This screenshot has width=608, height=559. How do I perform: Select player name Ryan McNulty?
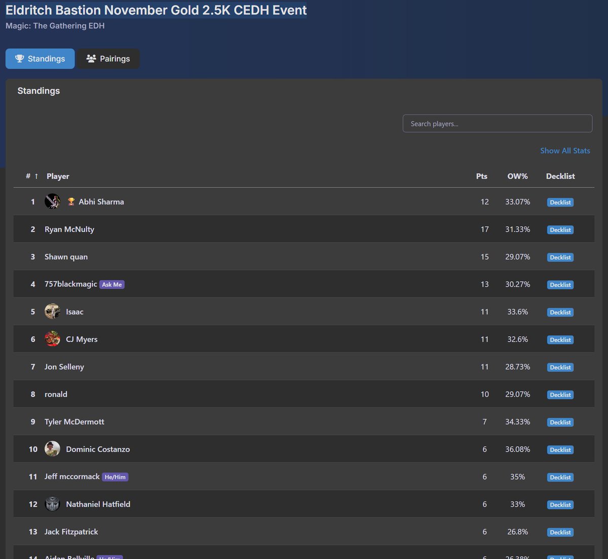click(69, 229)
